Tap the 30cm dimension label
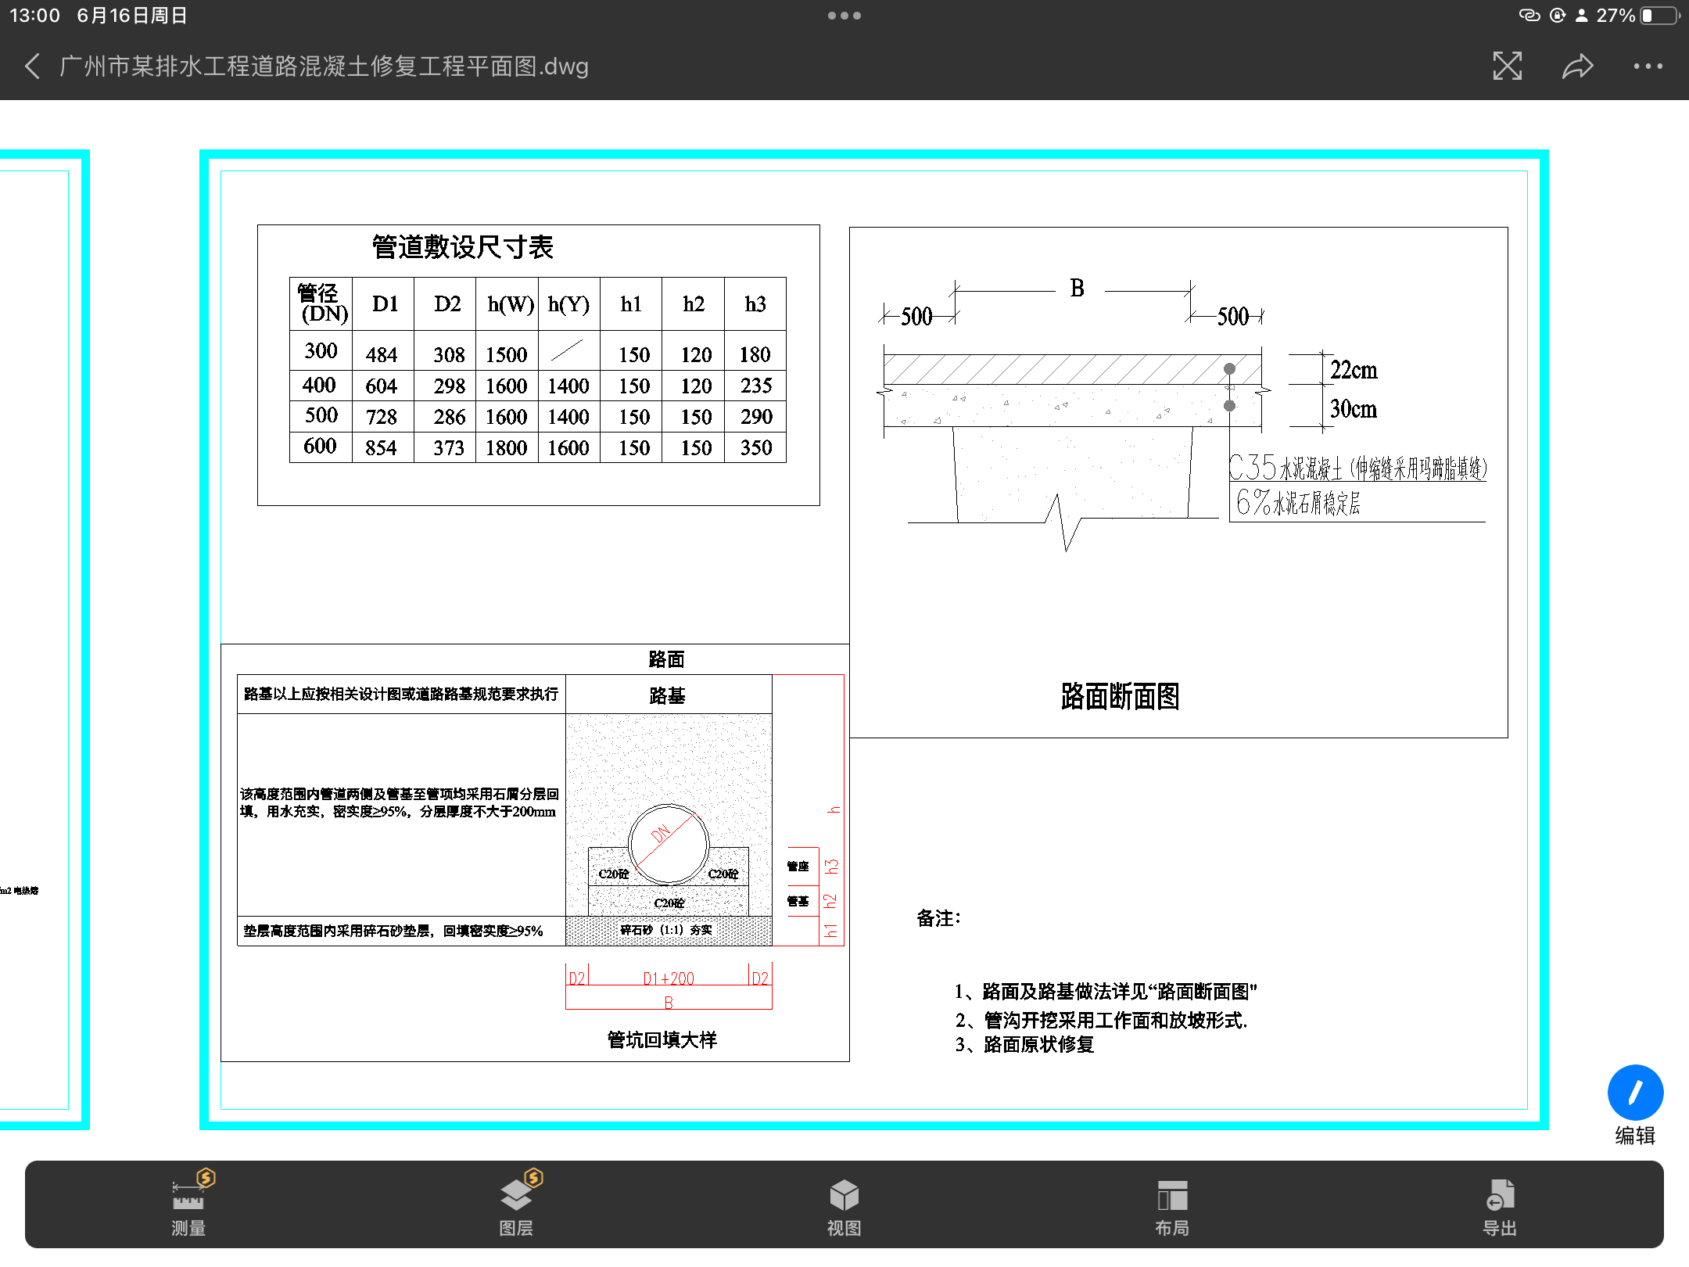 pos(1354,409)
